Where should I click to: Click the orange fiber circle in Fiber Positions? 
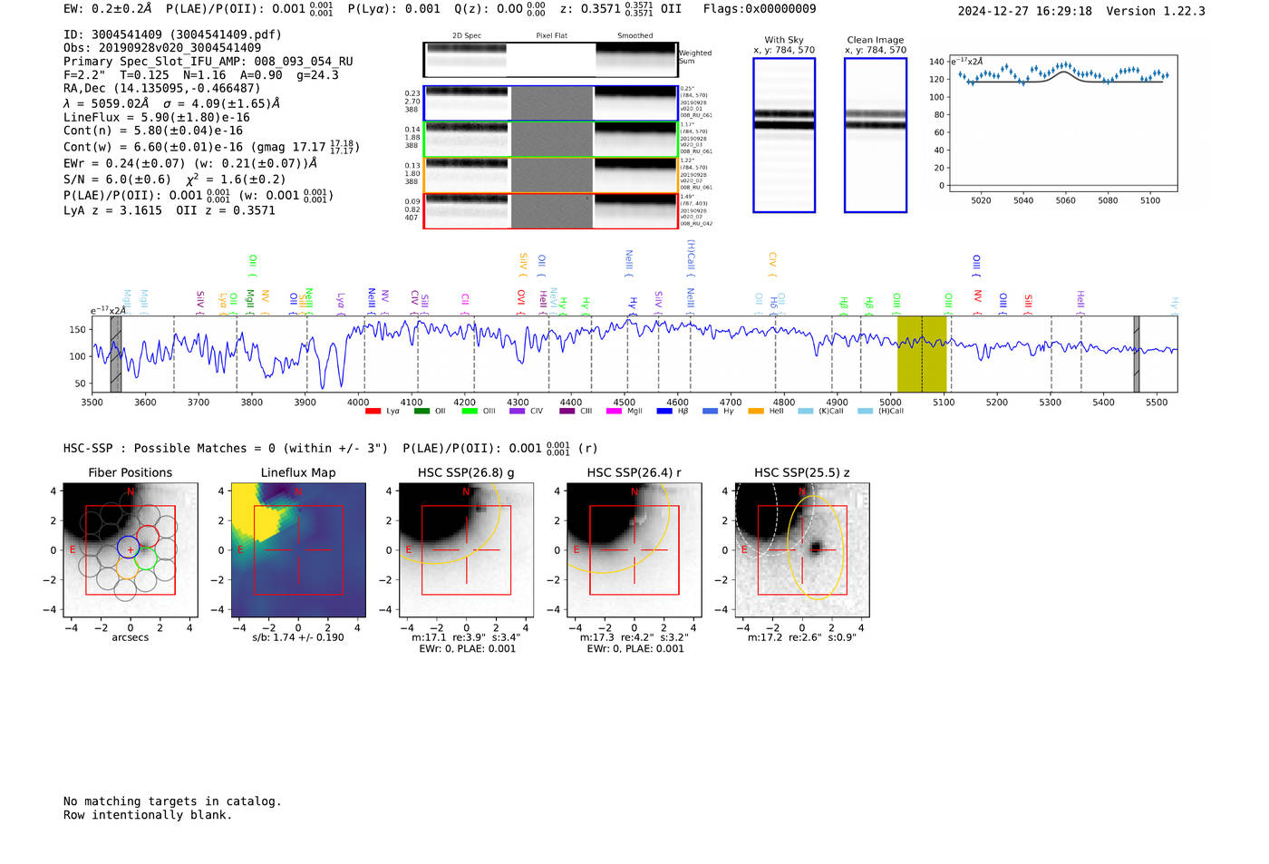click(x=128, y=569)
